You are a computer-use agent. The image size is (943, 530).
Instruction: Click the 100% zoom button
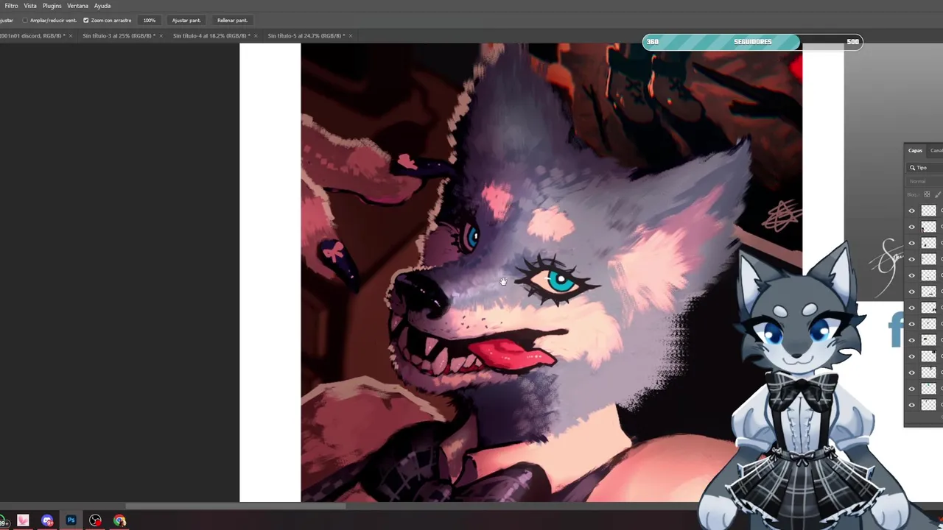150,21
